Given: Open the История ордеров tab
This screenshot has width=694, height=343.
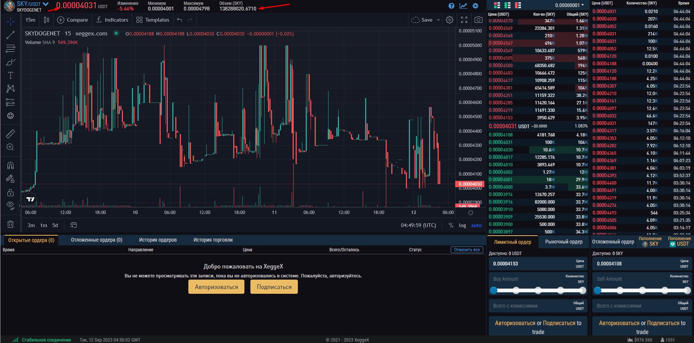Looking at the screenshot, I should pos(158,240).
